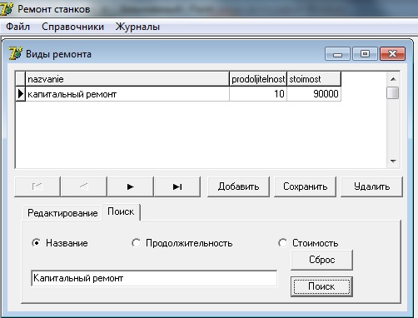Click the Сброс button
The width and height of the screenshot is (418, 318).
(321, 260)
